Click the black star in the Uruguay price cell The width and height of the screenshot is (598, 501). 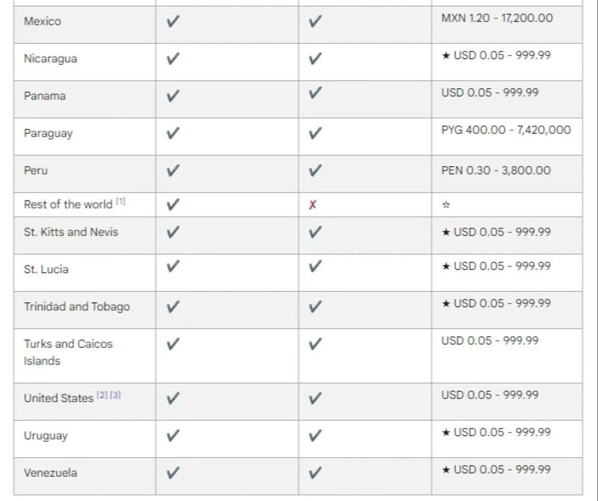pos(446,432)
